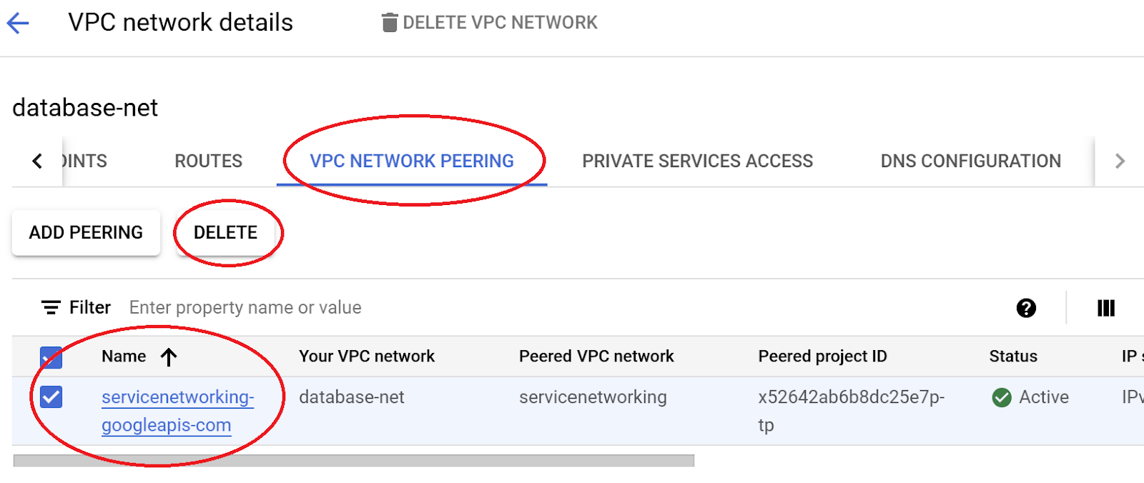Screen dimensions: 1144x483
Task: Open the Private Services Access tab
Action: 697,161
